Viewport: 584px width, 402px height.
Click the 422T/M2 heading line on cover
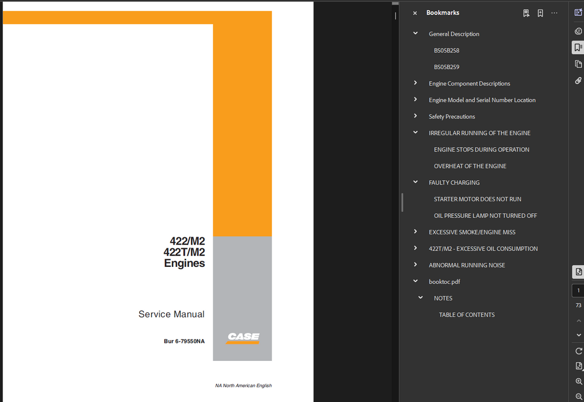tap(184, 252)
